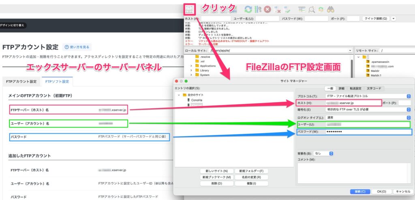Click the process queue toolbar icon
415x200 pixels.
[x=258, y=10]
